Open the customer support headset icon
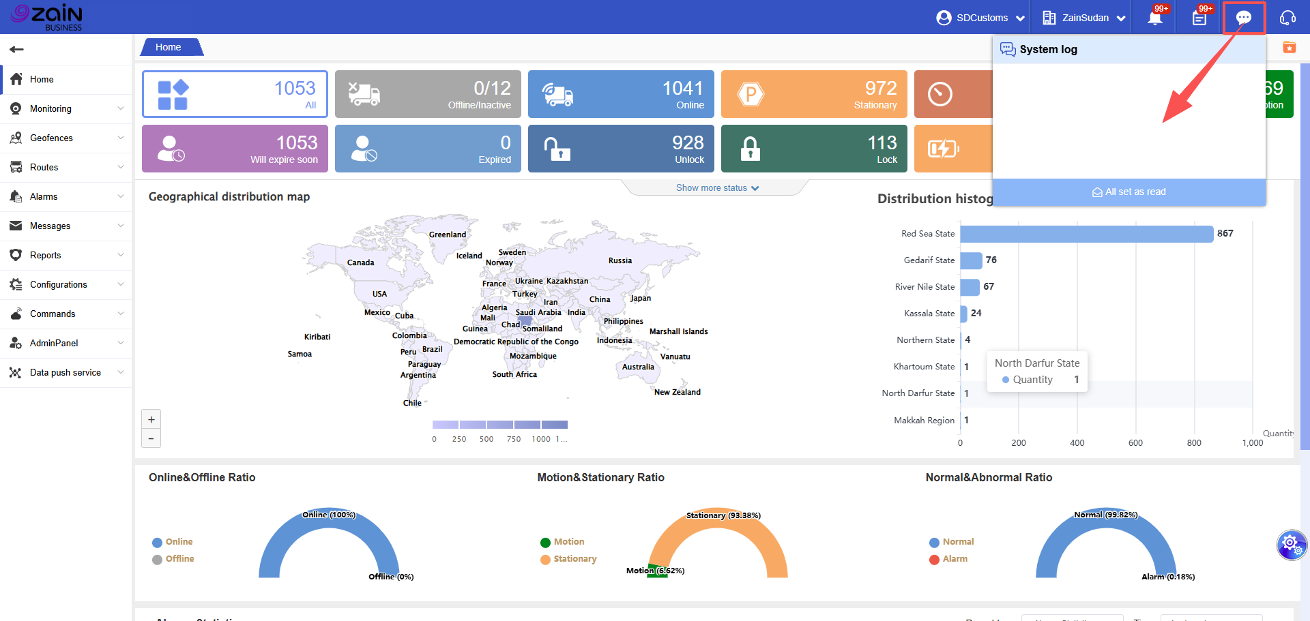Screen dimensions: 1310x621 click(1287, 18)
